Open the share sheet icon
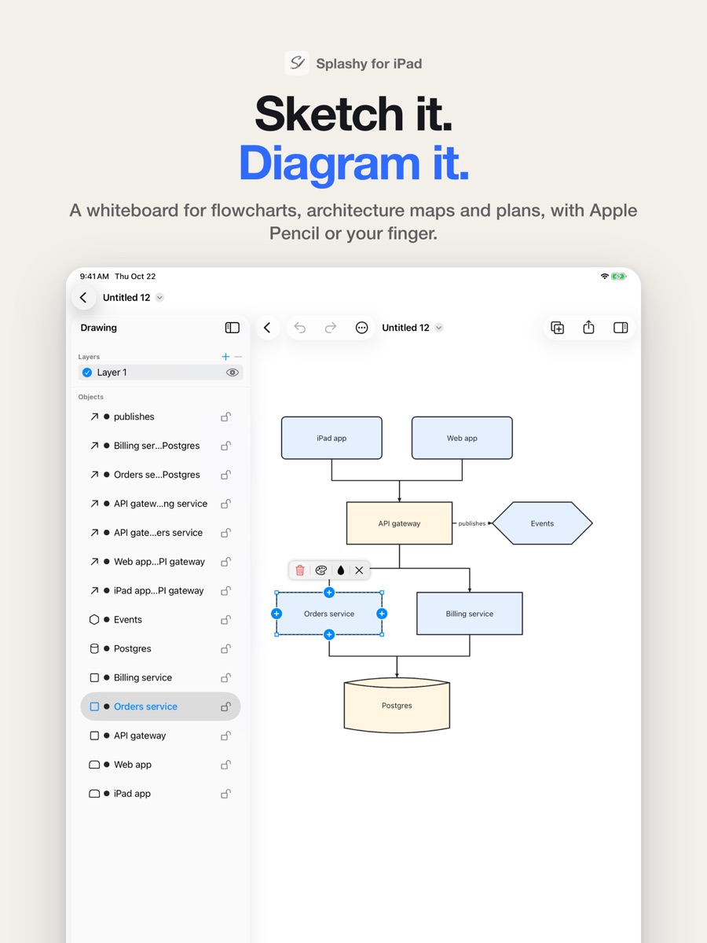707x943 pixels. click(589, 328)
